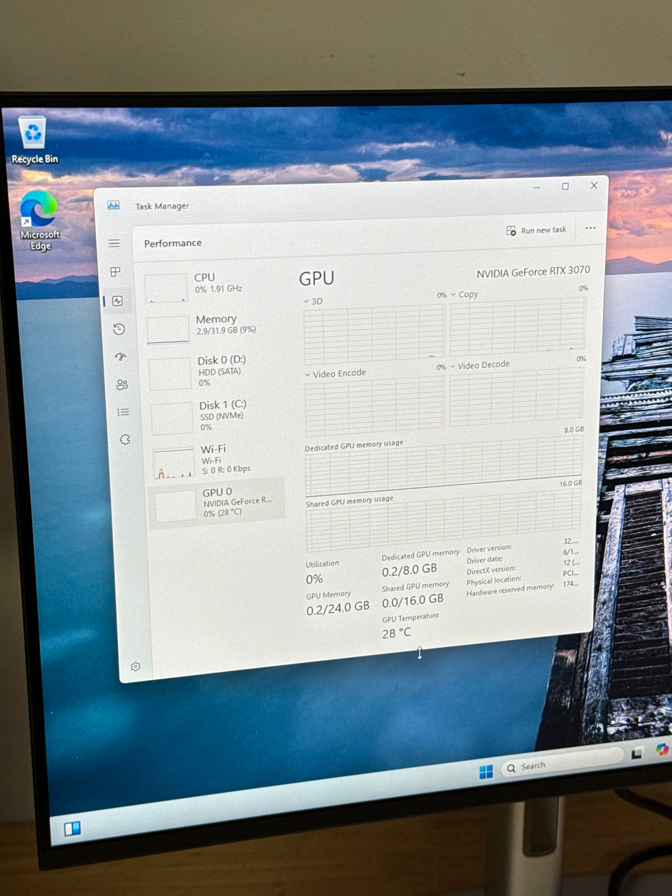Click the 0% Utilization value
This screenshot has width=672, height=896.
point(314,580)
